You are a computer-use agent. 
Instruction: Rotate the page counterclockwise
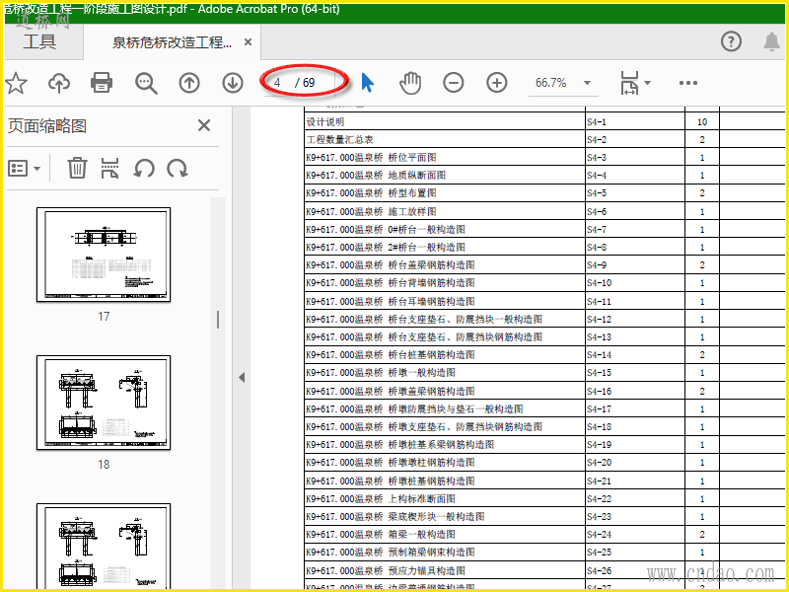coord(144,168)
